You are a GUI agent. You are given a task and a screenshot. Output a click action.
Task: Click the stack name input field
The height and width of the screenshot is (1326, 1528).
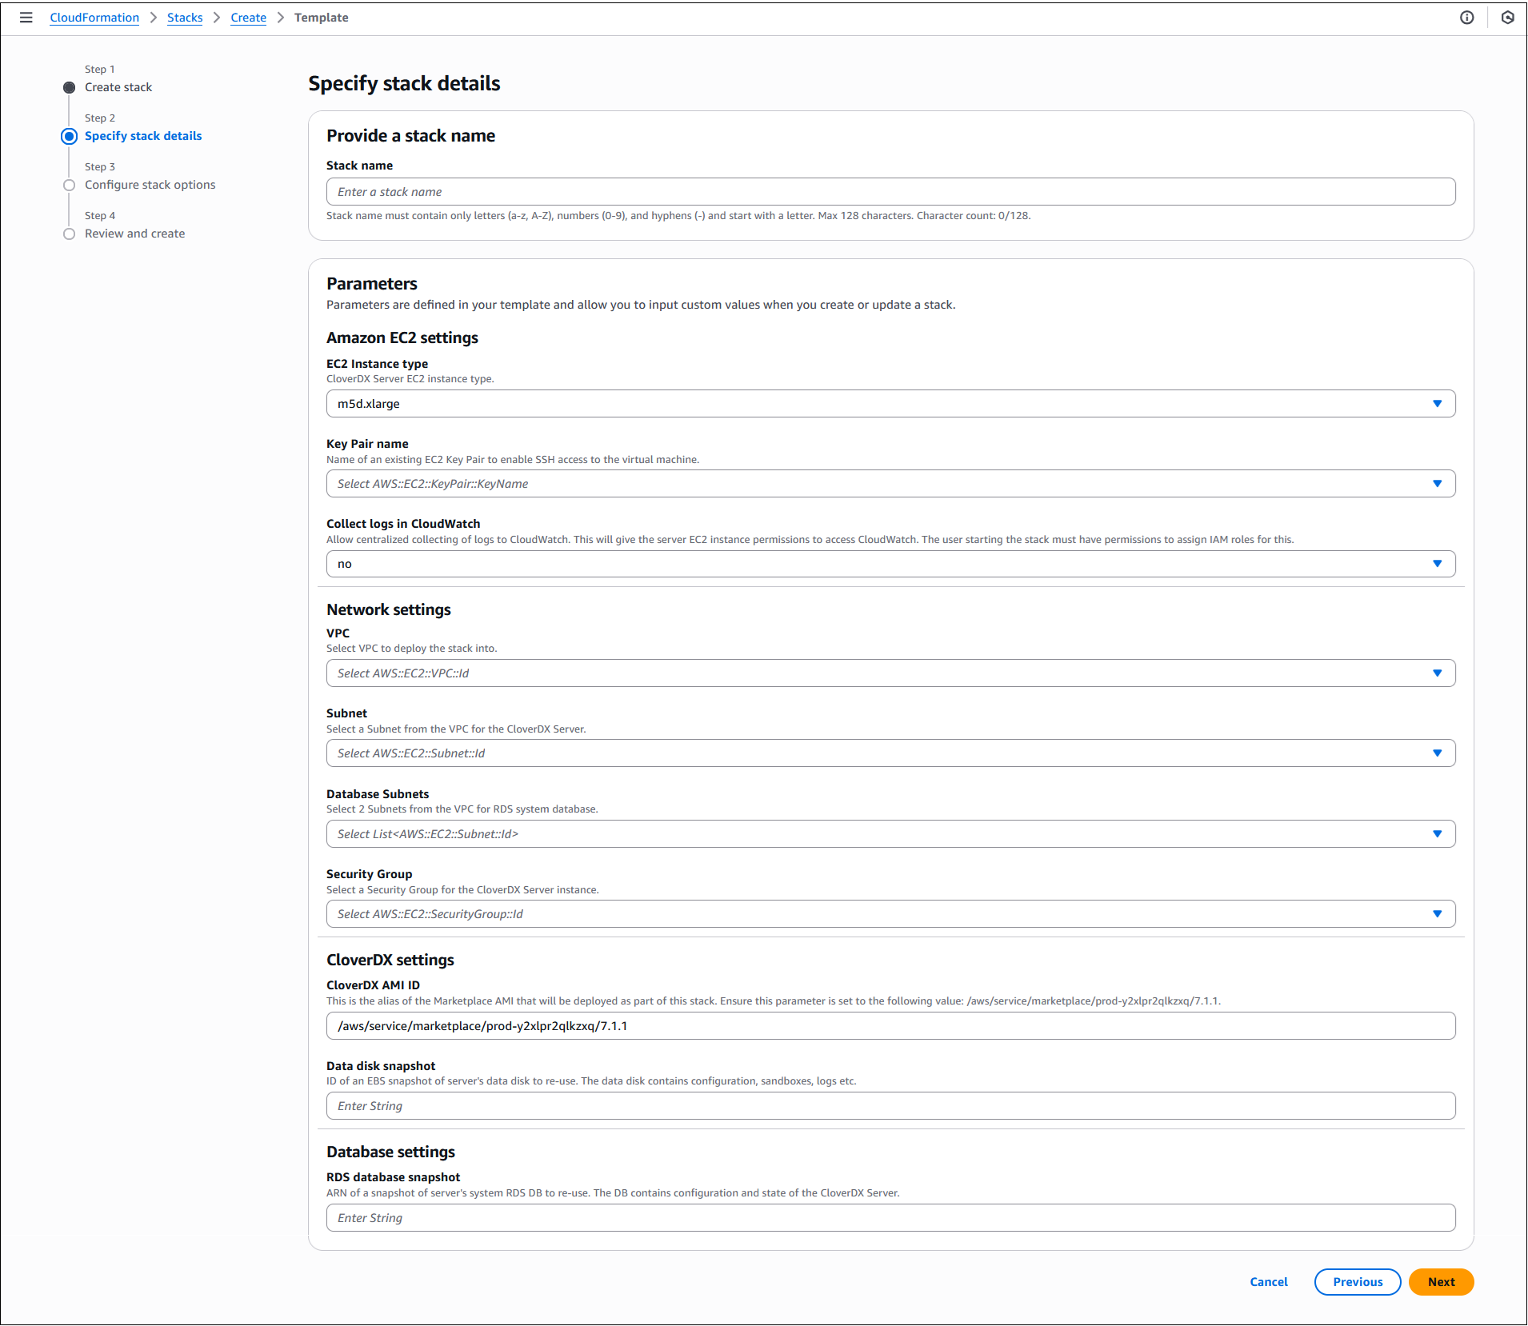tap(890, 191)
